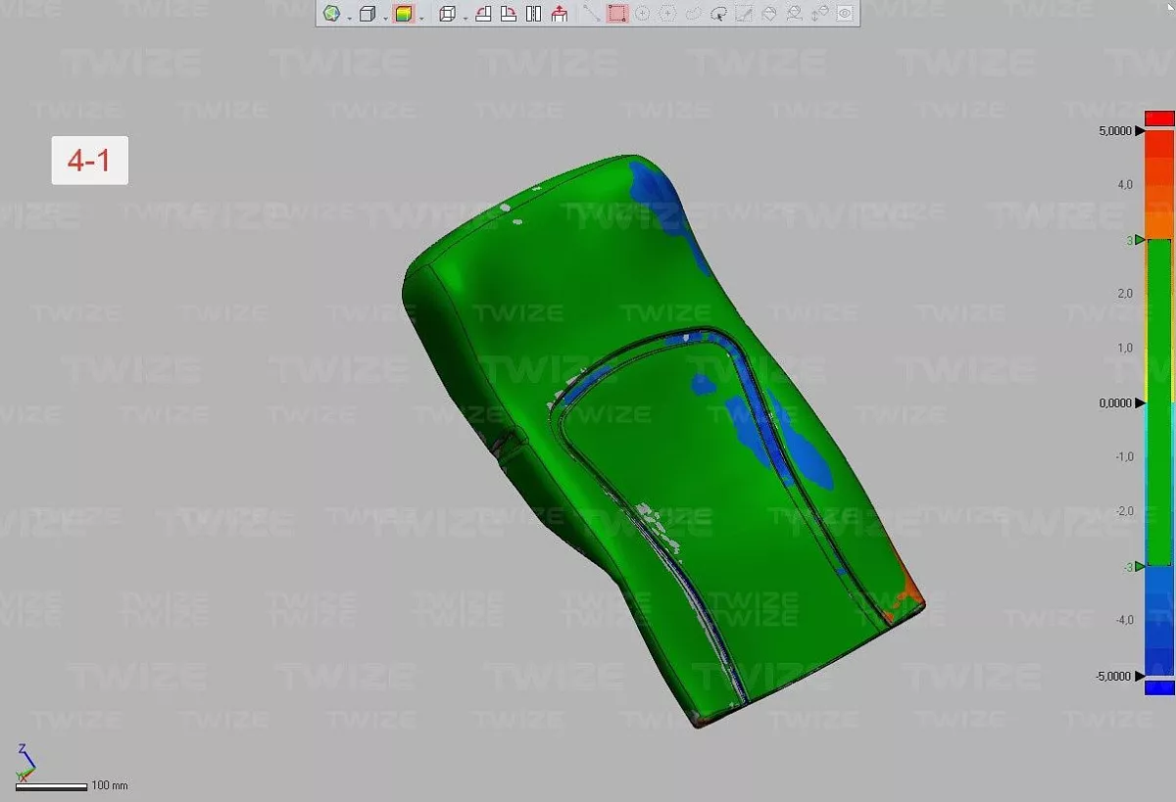Click the 5,0000 maximum scale marker
The height and width of the screenshot is (802, 1176).
(1140, 130)
